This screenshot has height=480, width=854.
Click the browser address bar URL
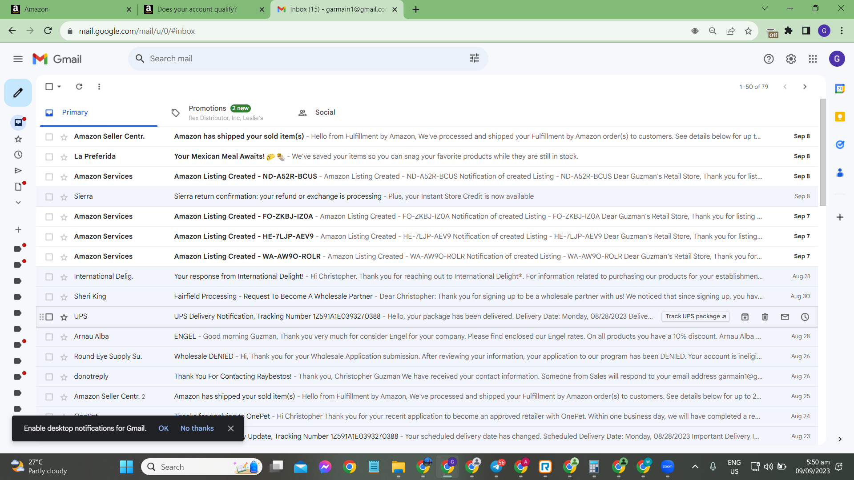tap(137, 31)
